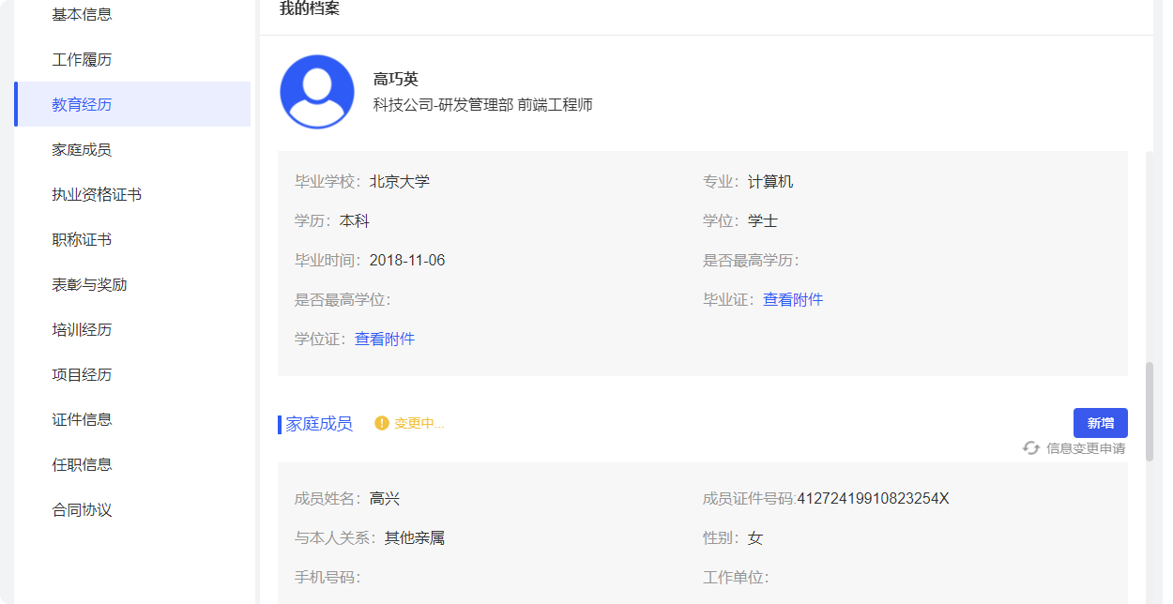Image resolution: width=1173 pixels, height=604 pixels.
Task: Click the 家庭成员 section title
Action: click(319, 424)
